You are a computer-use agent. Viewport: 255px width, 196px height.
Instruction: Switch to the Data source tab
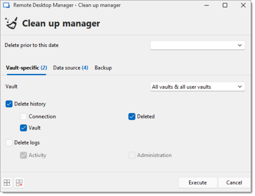point(70,68)
